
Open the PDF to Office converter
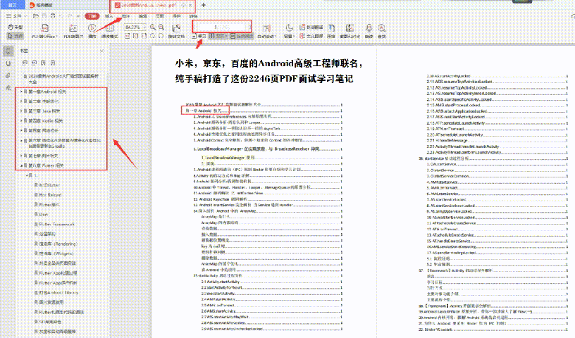point(44,31)
